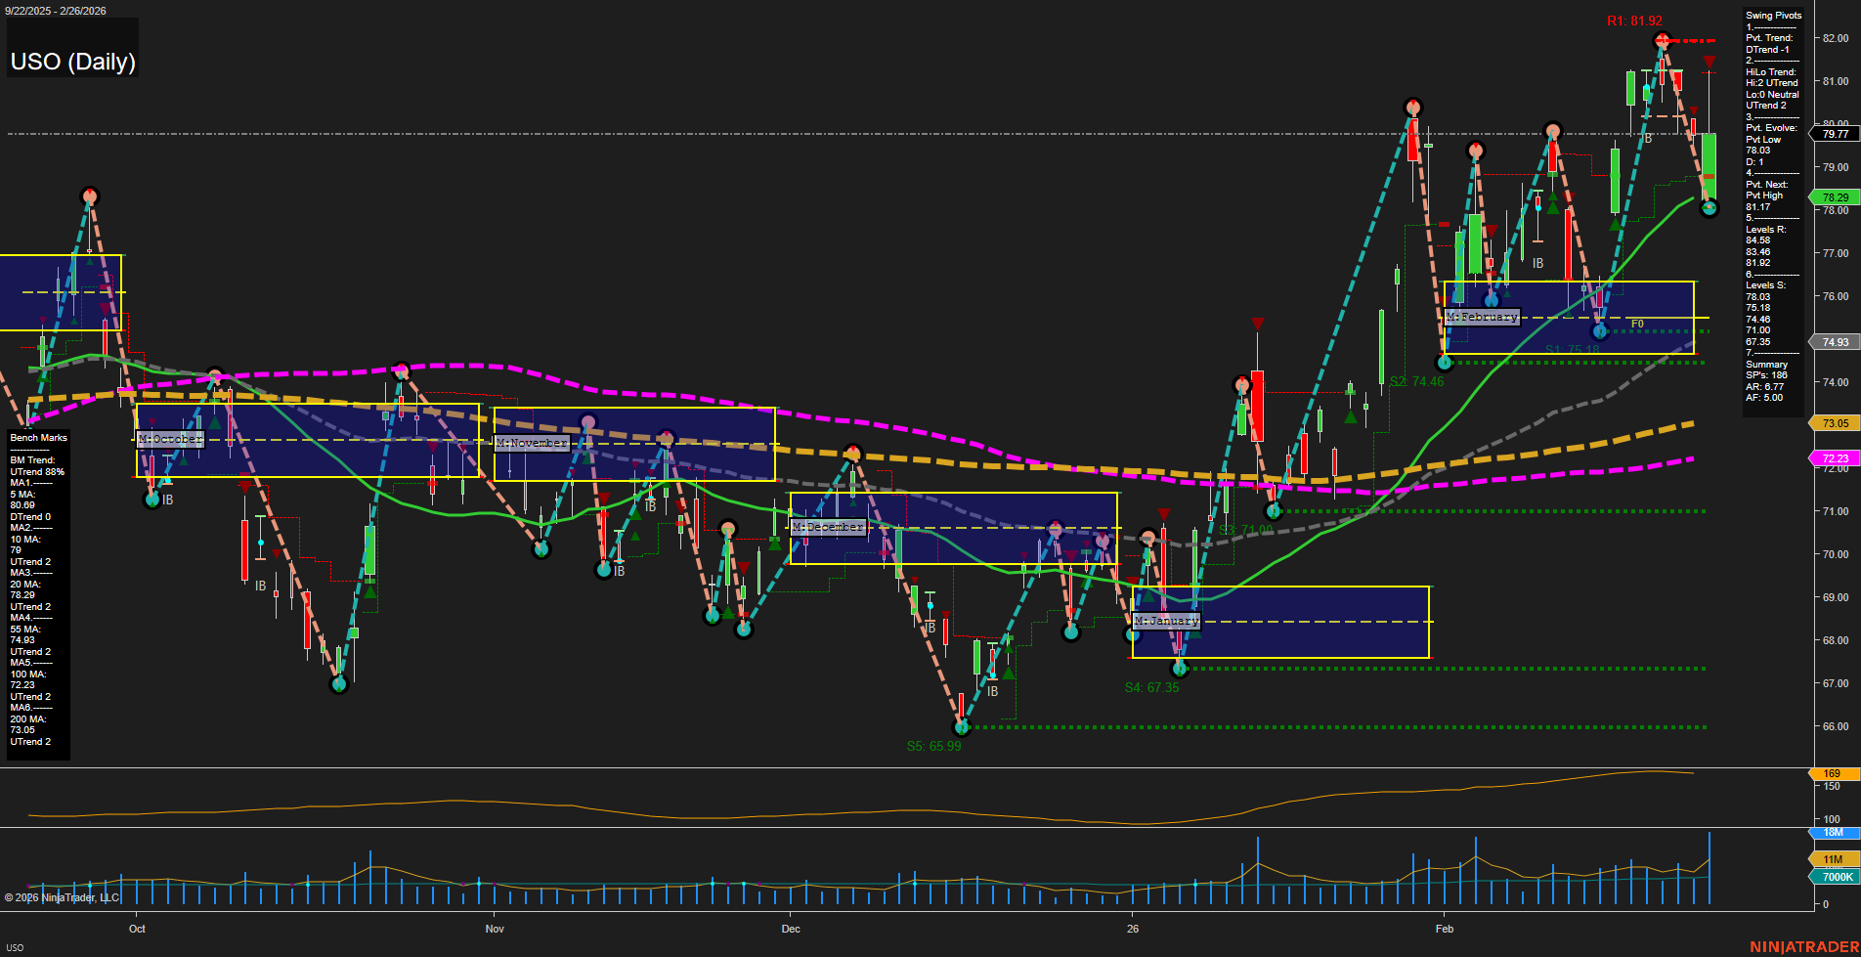Click the S5: 65.99 support label
The height and width of the screenshot is (957, 1861).
click(x=935, y=745)
